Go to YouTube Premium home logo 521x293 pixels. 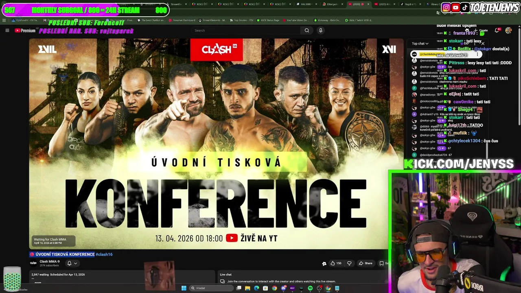pyautogui.click(x=25, y=31)
